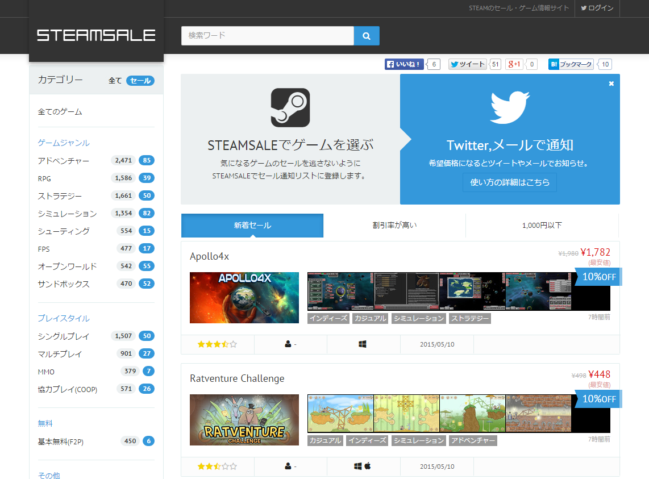
Task: Click the STEAMSALE logo
Action: pyautogui.click(x=96, y=35)
